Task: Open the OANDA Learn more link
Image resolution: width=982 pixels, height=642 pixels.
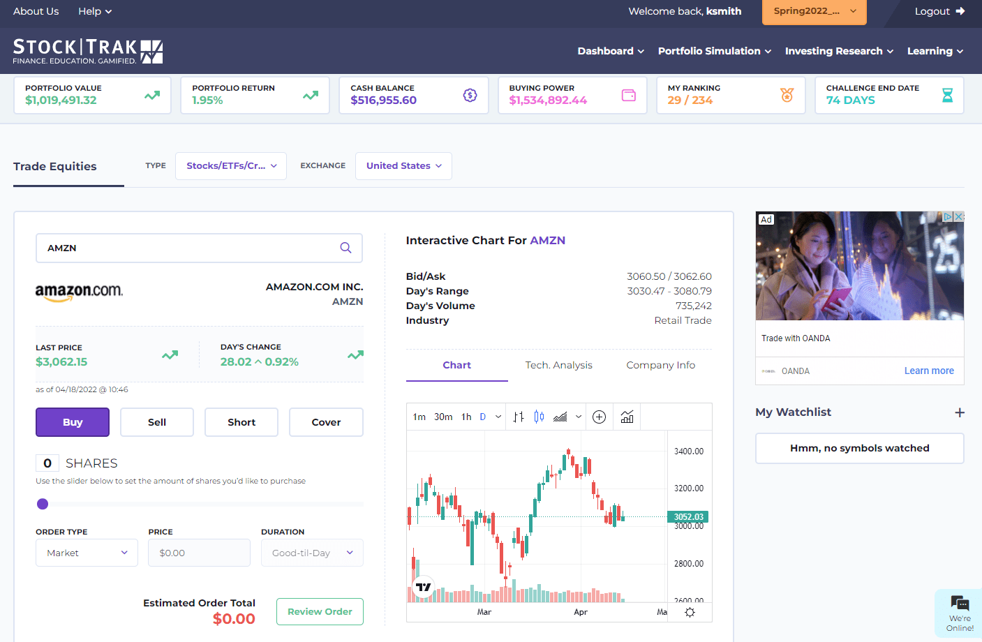Action: (x=929, y=371)
